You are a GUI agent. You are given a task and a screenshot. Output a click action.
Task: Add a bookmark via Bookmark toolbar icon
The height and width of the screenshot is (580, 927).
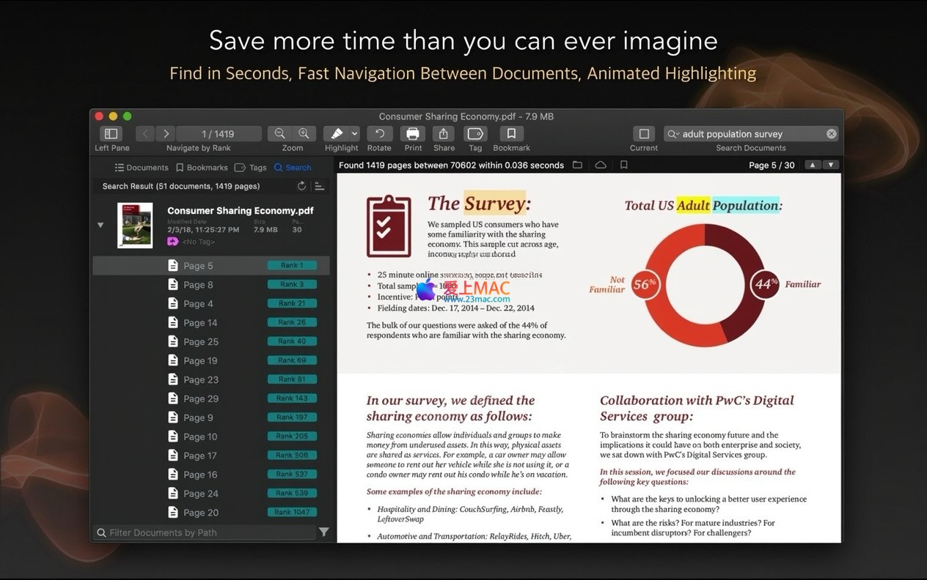pos(511,134)
